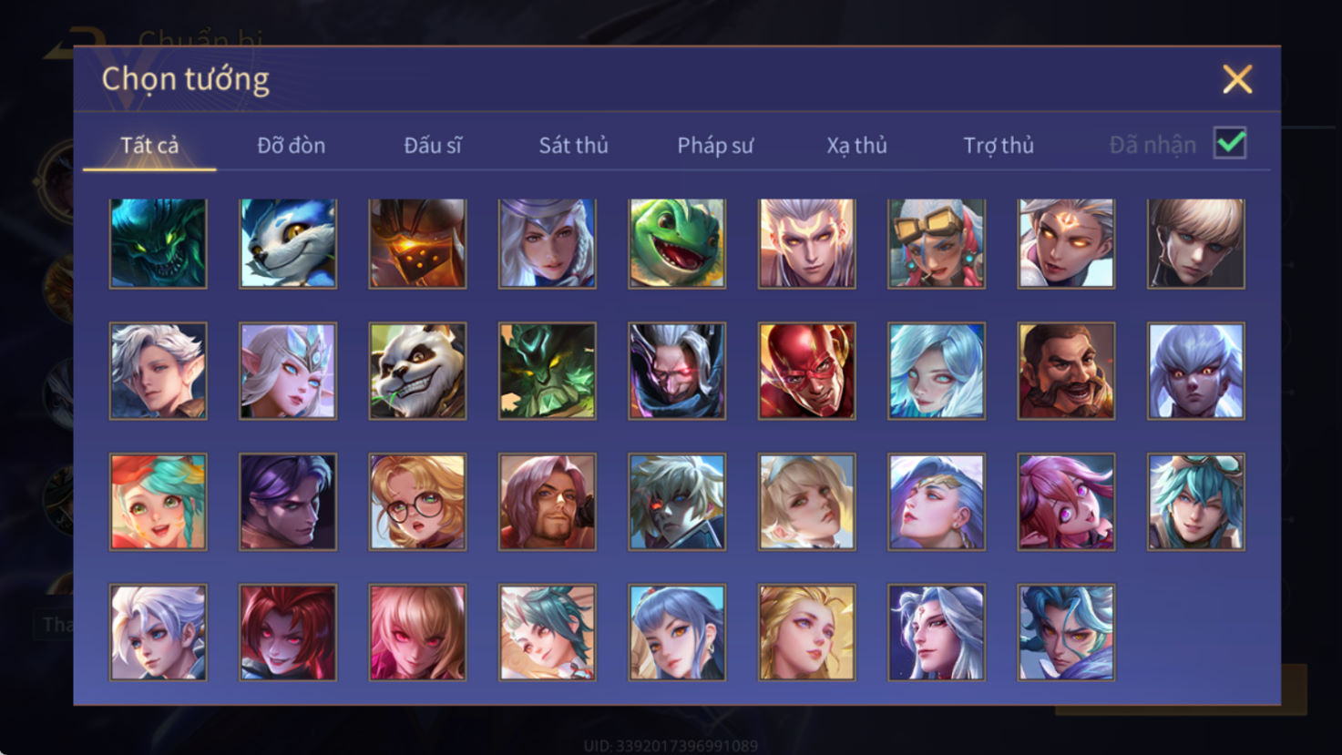
Task: Select the bearded man with brown hat portrait
Action: coord(1066,372)
